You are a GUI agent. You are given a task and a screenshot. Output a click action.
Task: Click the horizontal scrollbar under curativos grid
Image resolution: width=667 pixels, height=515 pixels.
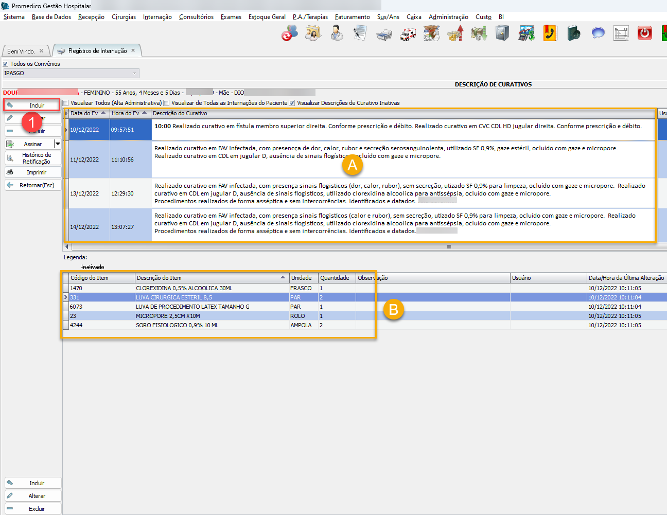point(360,246)
